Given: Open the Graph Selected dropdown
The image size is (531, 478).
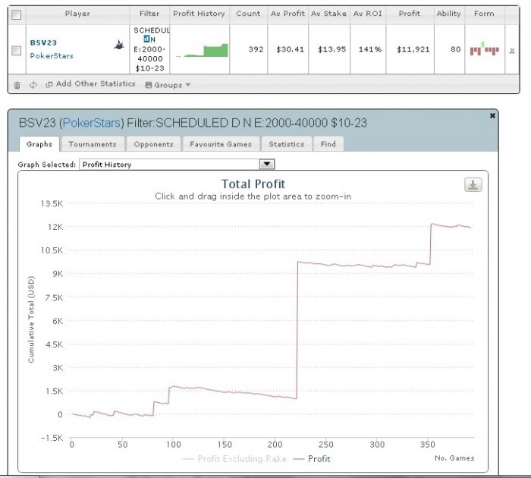Looking at the screenshot, I should click(x=177, y=165).
